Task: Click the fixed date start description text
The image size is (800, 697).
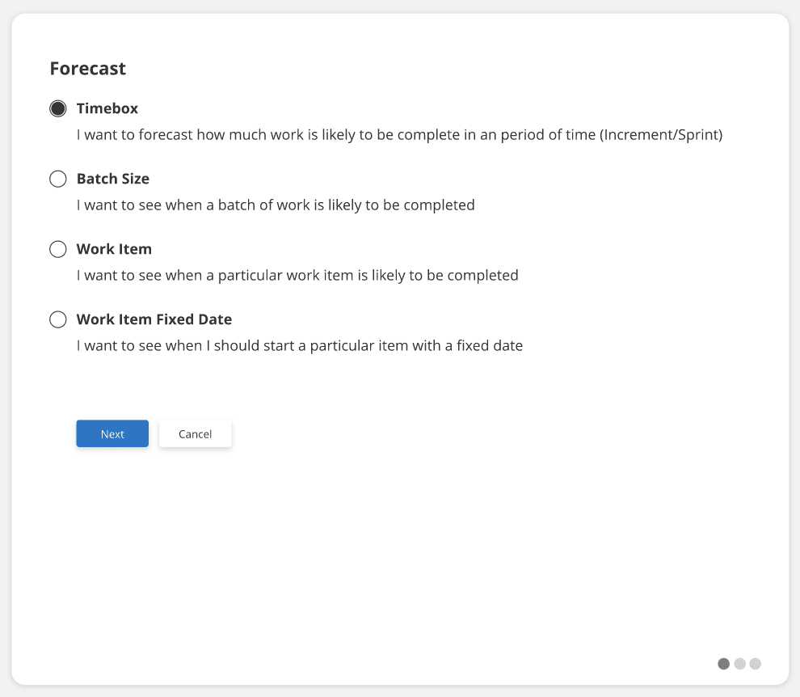Action: tap(300, 346)
